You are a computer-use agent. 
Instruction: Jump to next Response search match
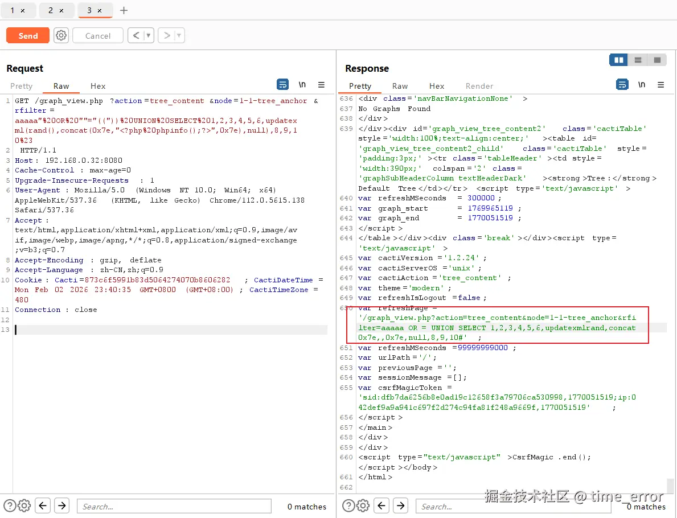(401, 505)
